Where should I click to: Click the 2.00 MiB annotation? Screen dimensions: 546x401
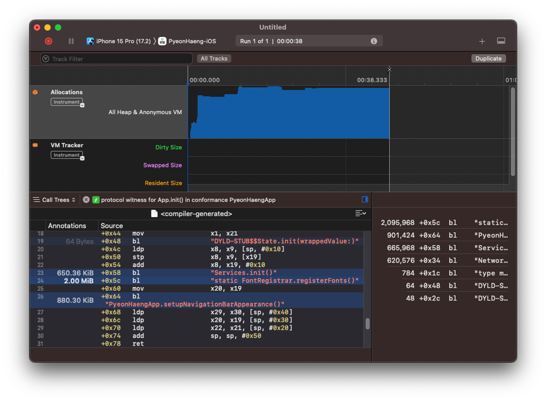pyautogui.click(x=79, y=281)
